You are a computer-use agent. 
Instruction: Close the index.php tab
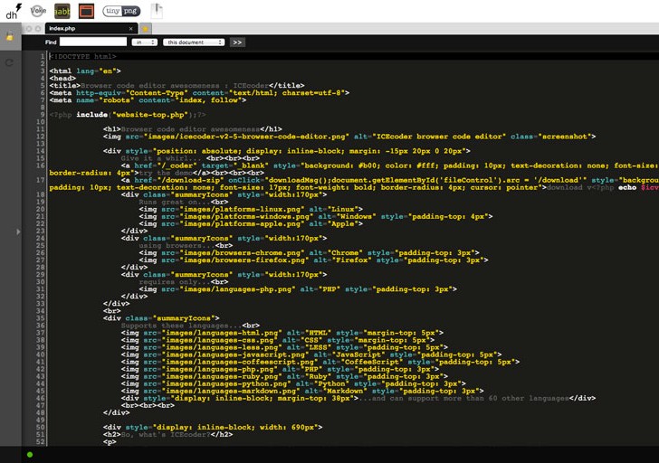[130, 29]
